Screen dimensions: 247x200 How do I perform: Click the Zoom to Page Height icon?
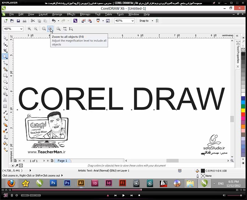click(x=71, y=29)
